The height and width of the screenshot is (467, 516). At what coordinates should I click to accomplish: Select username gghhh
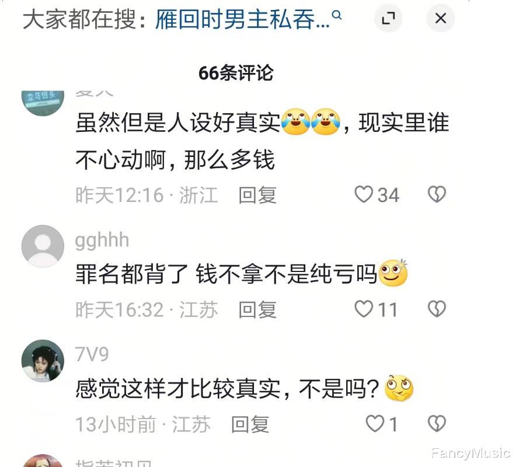(102, 241)
